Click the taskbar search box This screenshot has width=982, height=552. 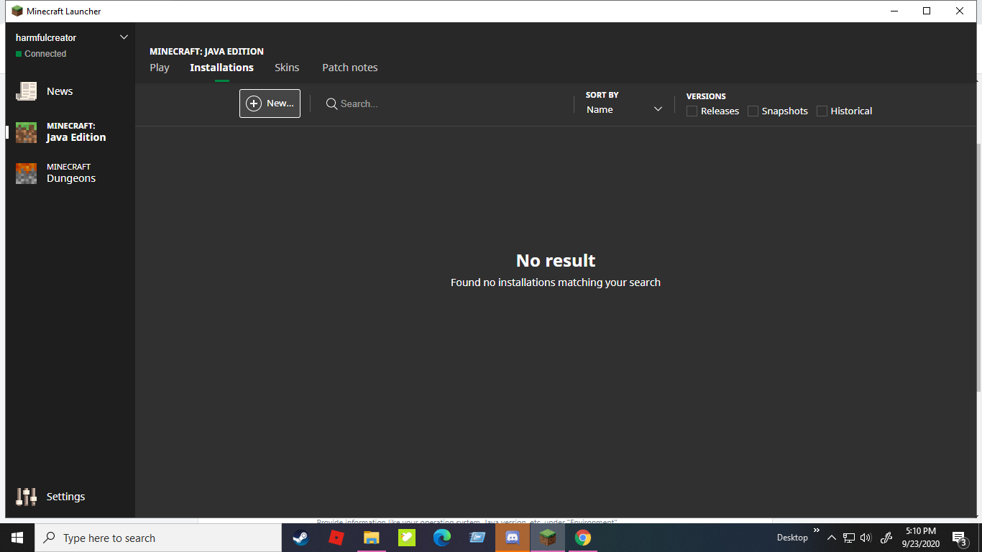158,538
